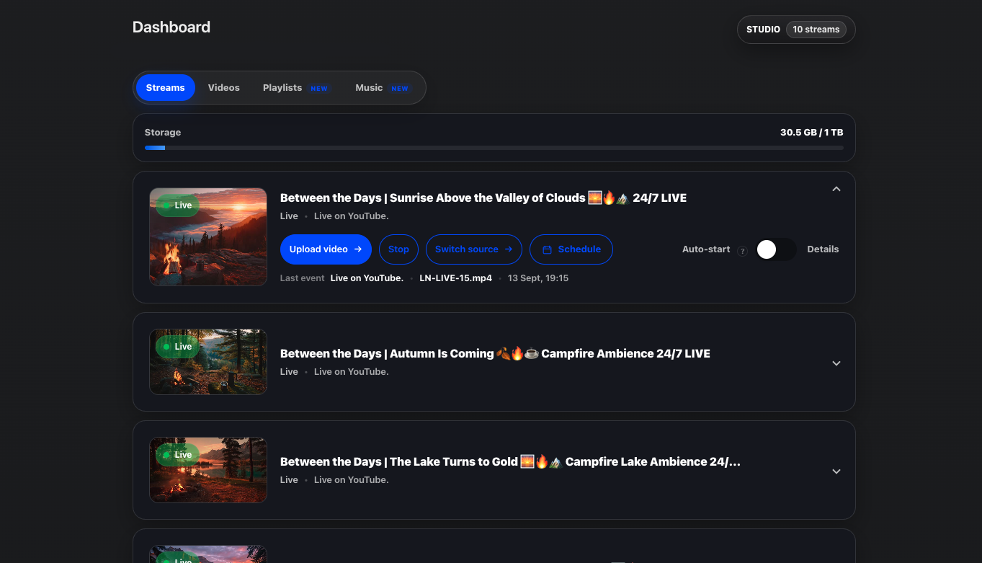
Task: Toggle the Auto-start switch
Action: [775, 249]
